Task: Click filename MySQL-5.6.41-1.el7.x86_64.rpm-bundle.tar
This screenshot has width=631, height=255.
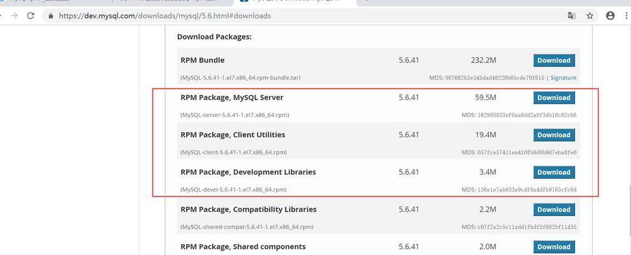Action: point(240,78)
